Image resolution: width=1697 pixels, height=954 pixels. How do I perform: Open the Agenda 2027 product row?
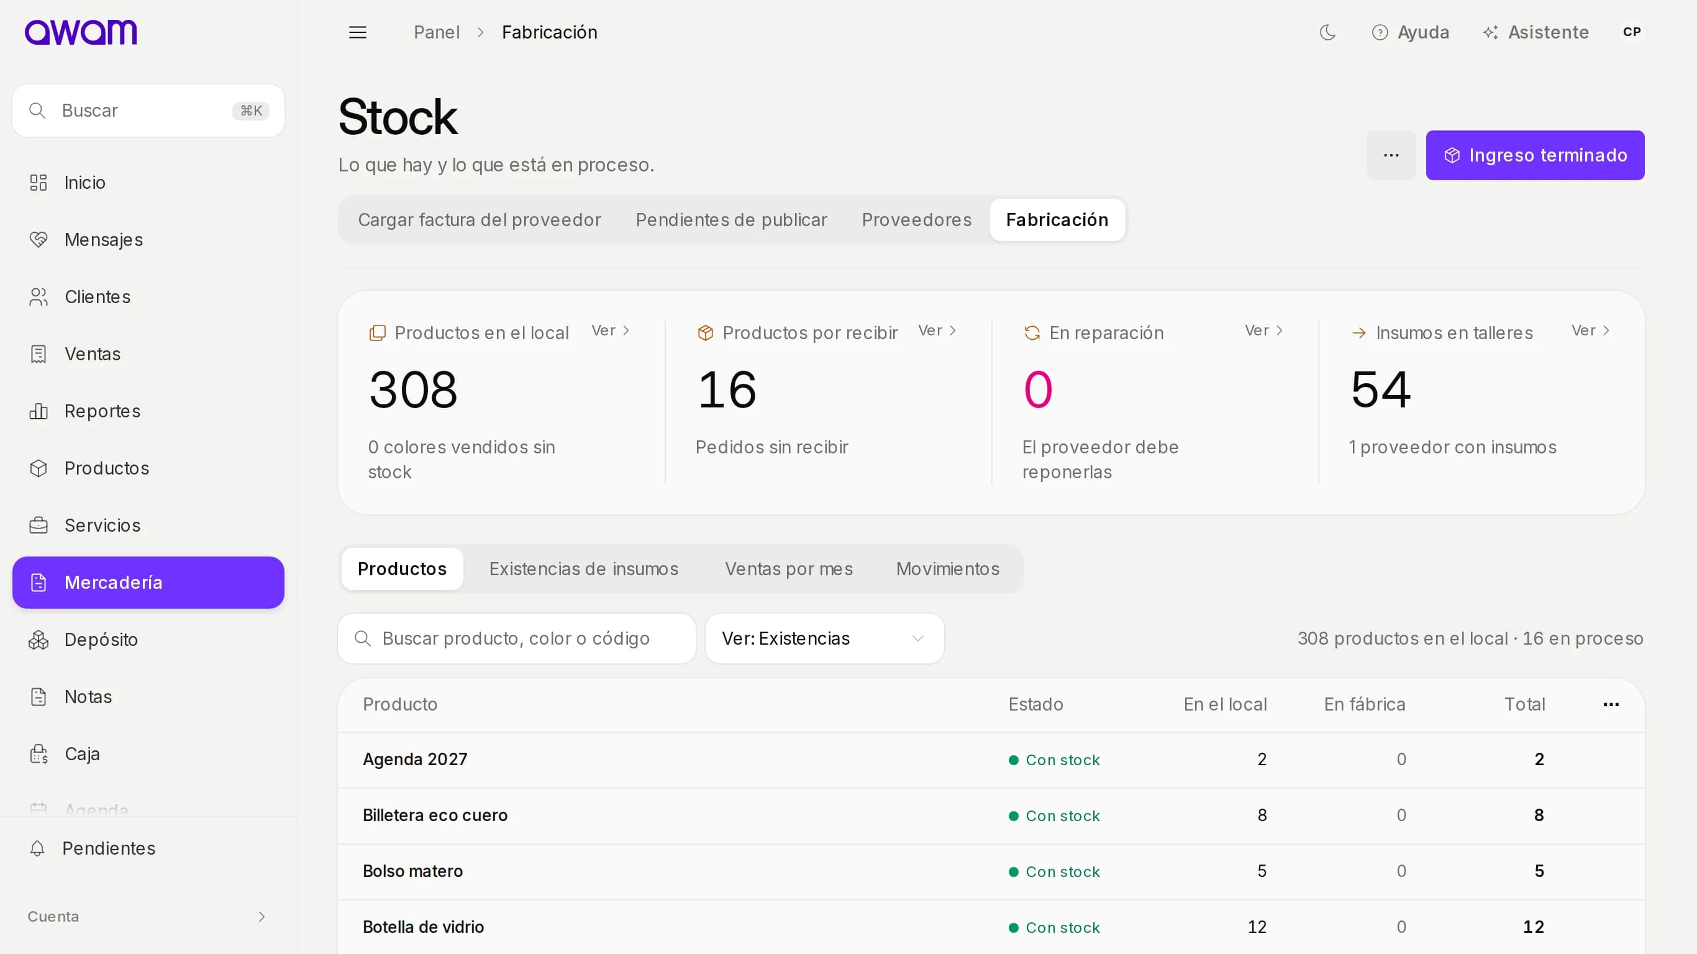(991, 760)
